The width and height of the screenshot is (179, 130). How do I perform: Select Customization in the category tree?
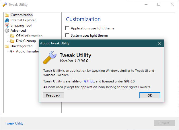pyautogui.click(x=22, y=15)
